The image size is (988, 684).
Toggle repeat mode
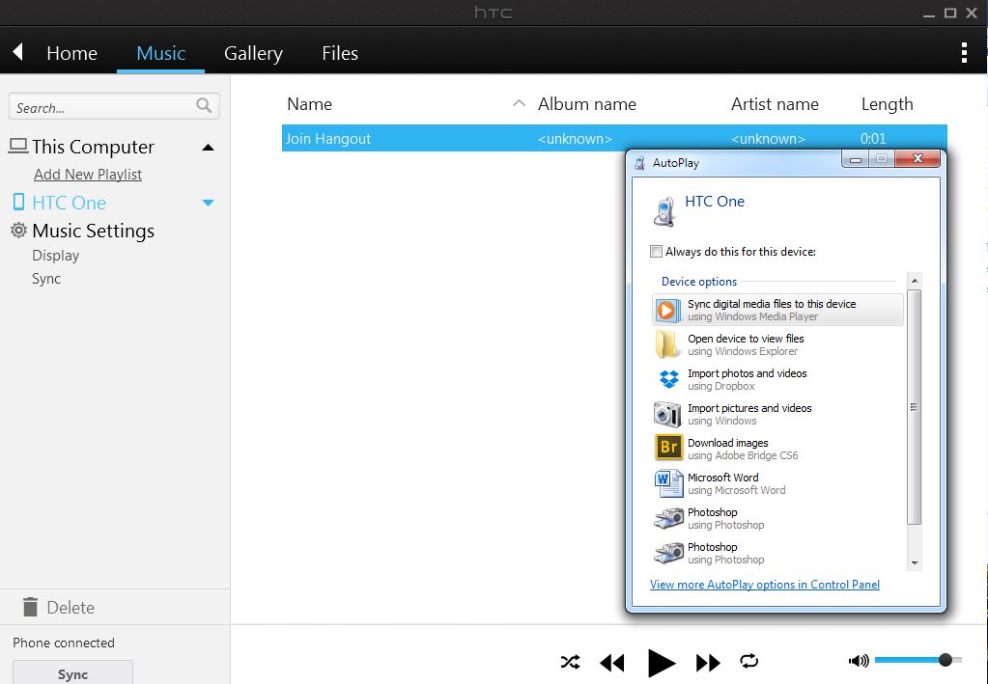coord(748,662)
